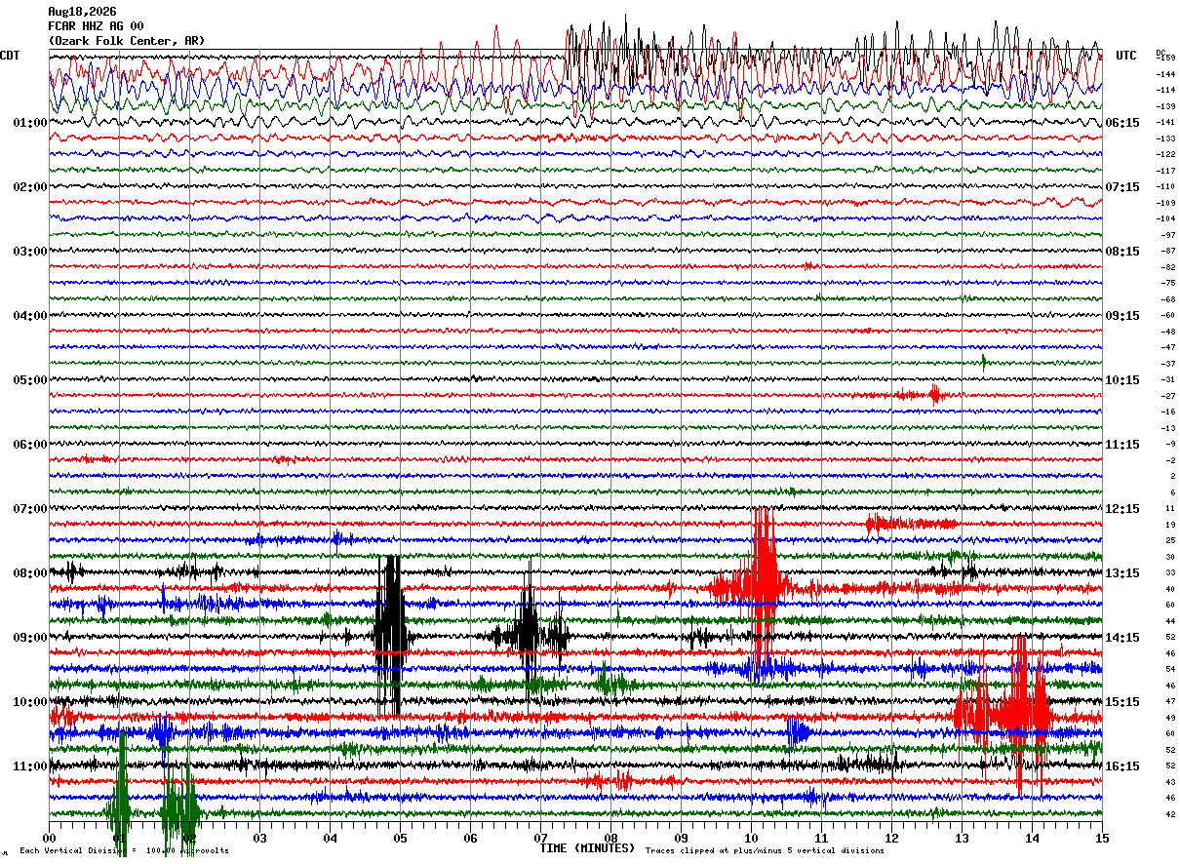The height and width of the screenshot is (864, 1180).
Task: Click the large black seismic burst near minute 5
Action: tap(390, 636)
